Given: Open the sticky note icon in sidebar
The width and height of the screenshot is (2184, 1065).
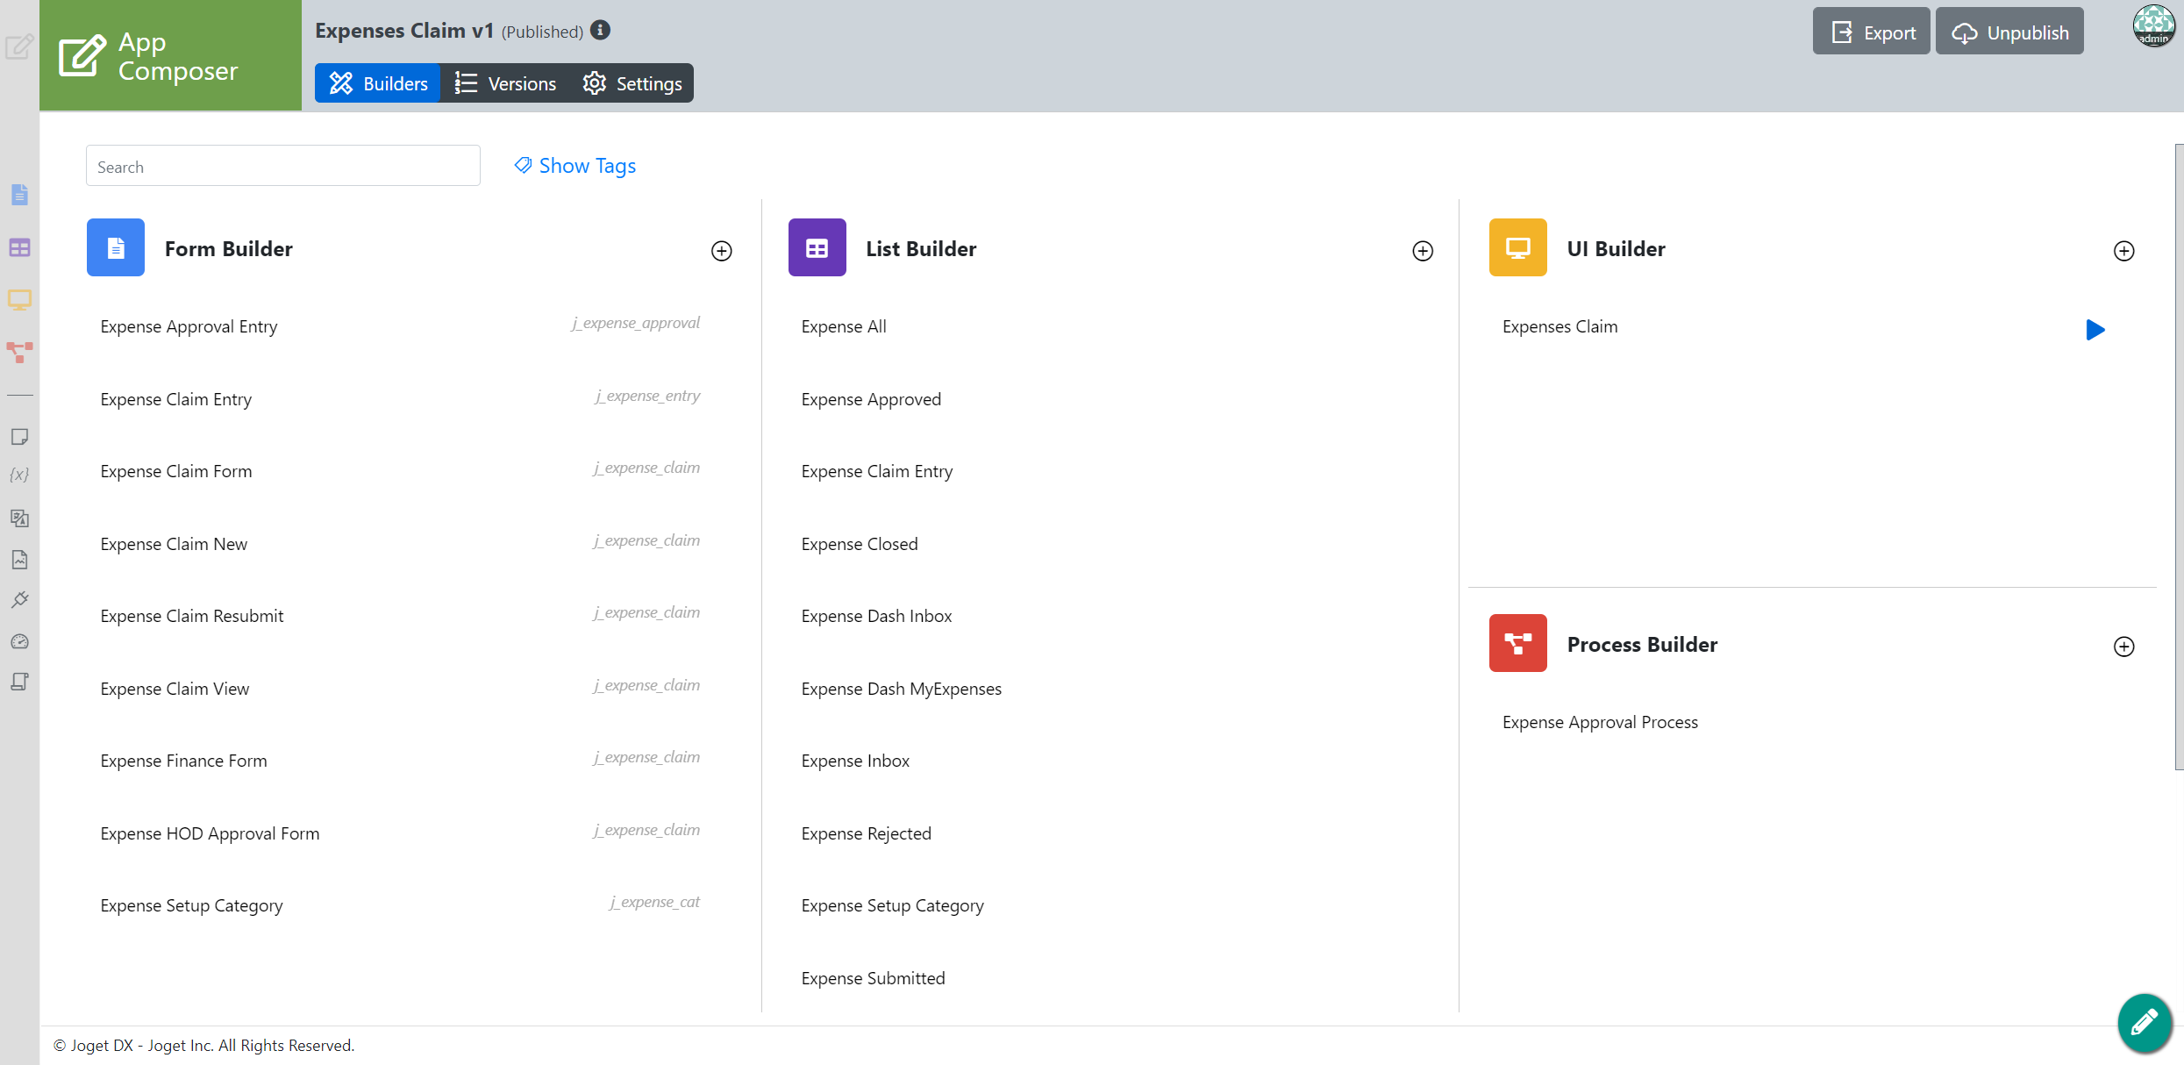Looking at the screenshot, I should point(19,437).
